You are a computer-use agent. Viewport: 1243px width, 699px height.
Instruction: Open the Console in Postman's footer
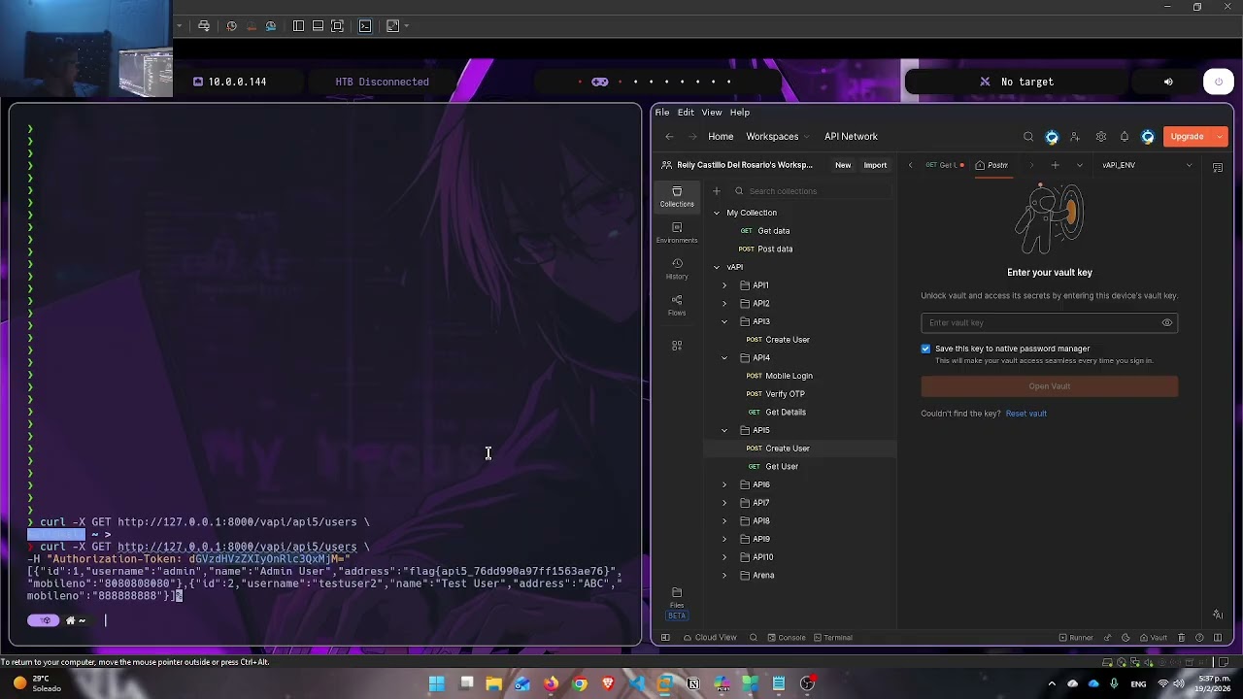[x=787, y=638]
